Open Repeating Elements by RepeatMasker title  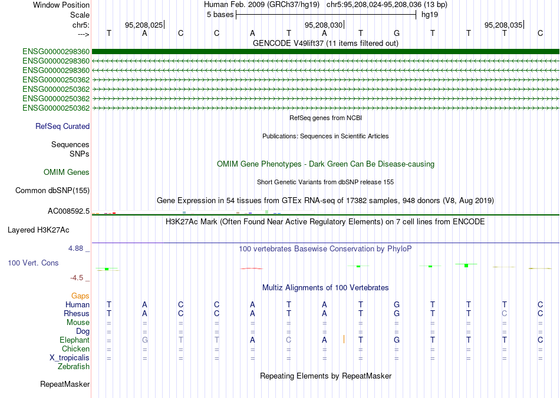point(325,376)
